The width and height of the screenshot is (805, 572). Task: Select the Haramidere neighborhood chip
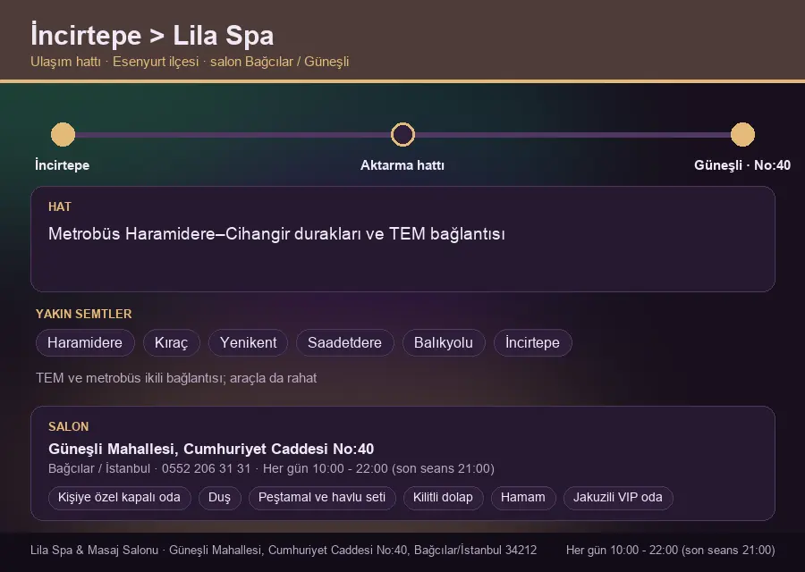85,342
